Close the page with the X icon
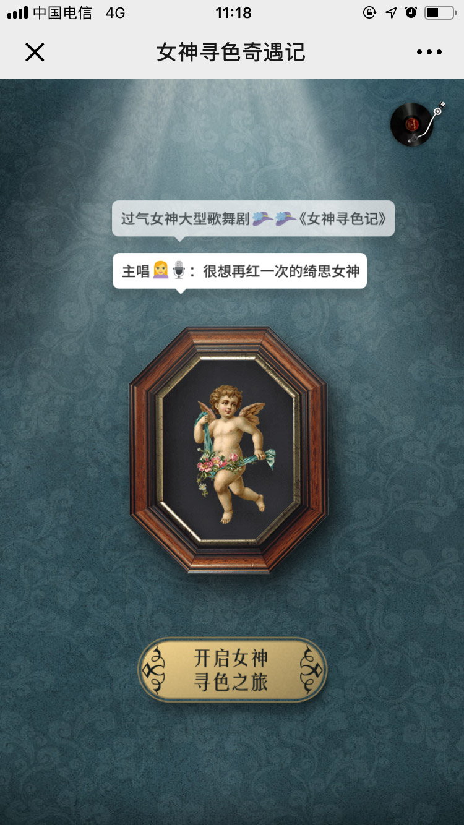 tap(35, 53)
